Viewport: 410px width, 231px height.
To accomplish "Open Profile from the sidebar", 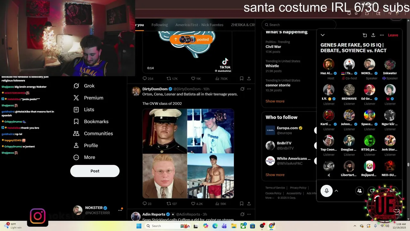I will [x=86, y=145].
